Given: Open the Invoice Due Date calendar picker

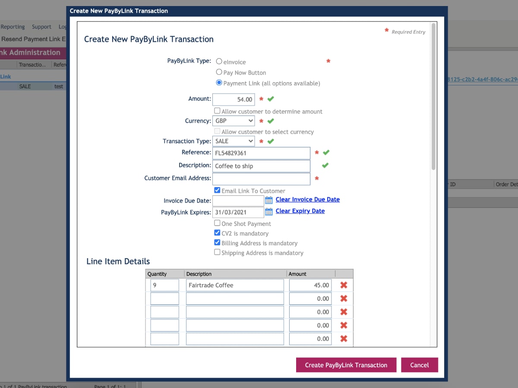Looking at the screenshot, I should [269, 200].
